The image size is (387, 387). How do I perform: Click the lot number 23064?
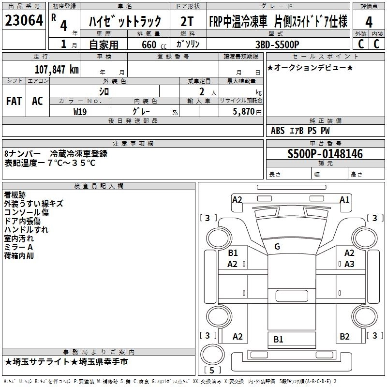24,20
